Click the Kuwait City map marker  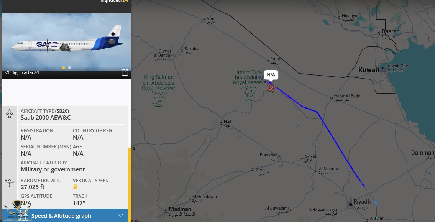(384, 68)
